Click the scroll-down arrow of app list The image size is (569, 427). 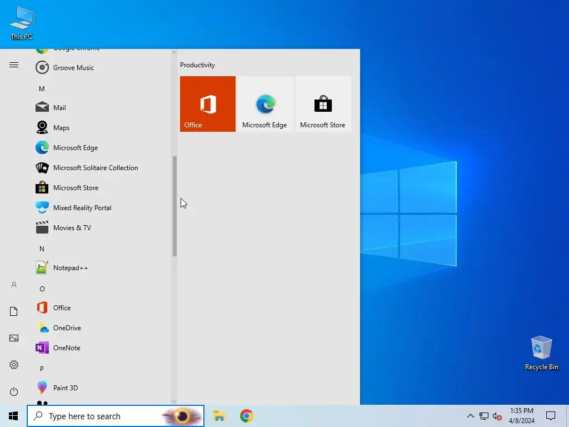[174, 401]
